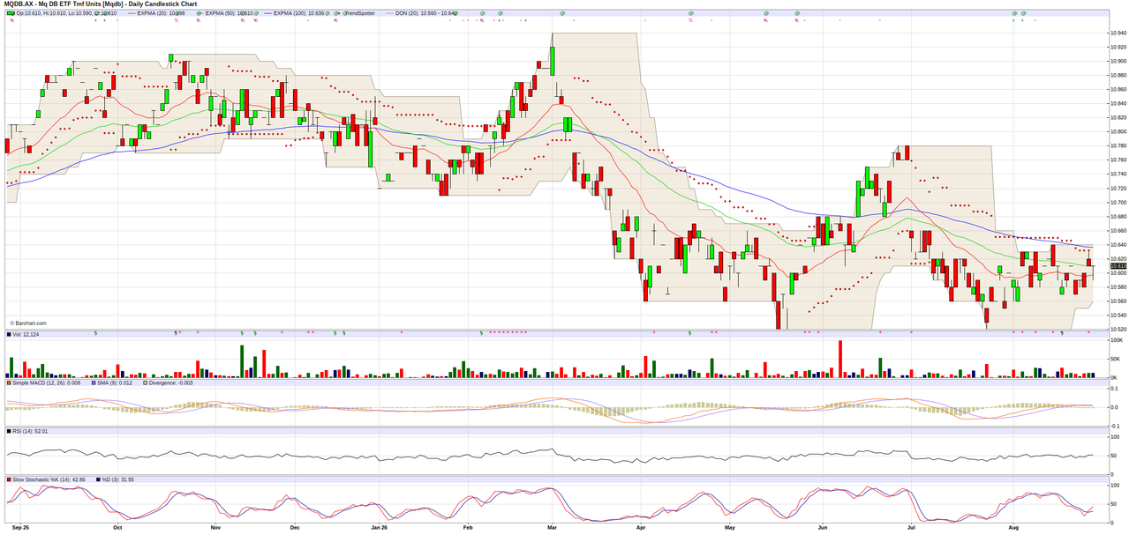The image size is (1129, 542).
Task: Click the khaki Divergence legend square
Action: tap(145, 382)
